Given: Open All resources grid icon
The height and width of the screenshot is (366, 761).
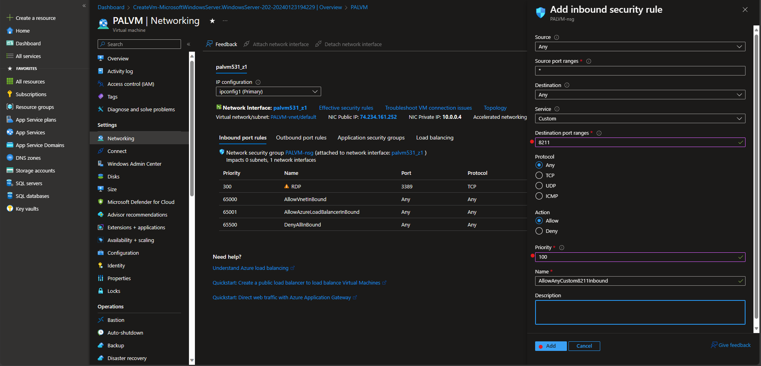Looking at the screenshot, I should click(x=10, y=81).
